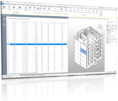The image size is (118, 101).
Task: Select the highlighted blue row in the specification table
Action: (x=37, y=44)
